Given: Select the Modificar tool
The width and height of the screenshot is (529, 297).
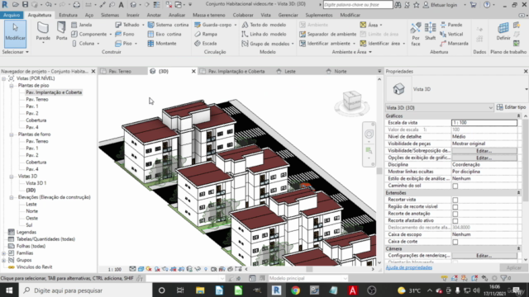Looking at the screenshot, I should pos(15,34).
